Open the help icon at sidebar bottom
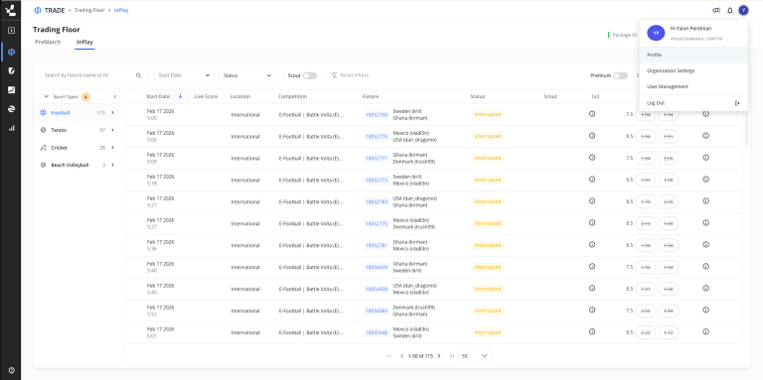Image resolution: width=763 pixels, height=380 pixels. click(x=11, y=370)
